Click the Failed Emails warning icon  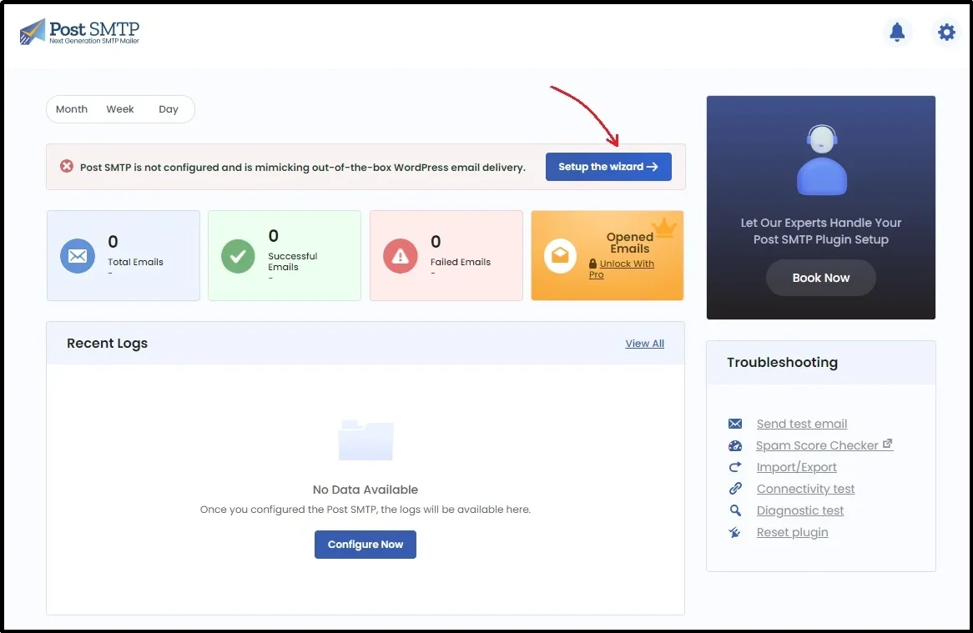tap(400, 256)
